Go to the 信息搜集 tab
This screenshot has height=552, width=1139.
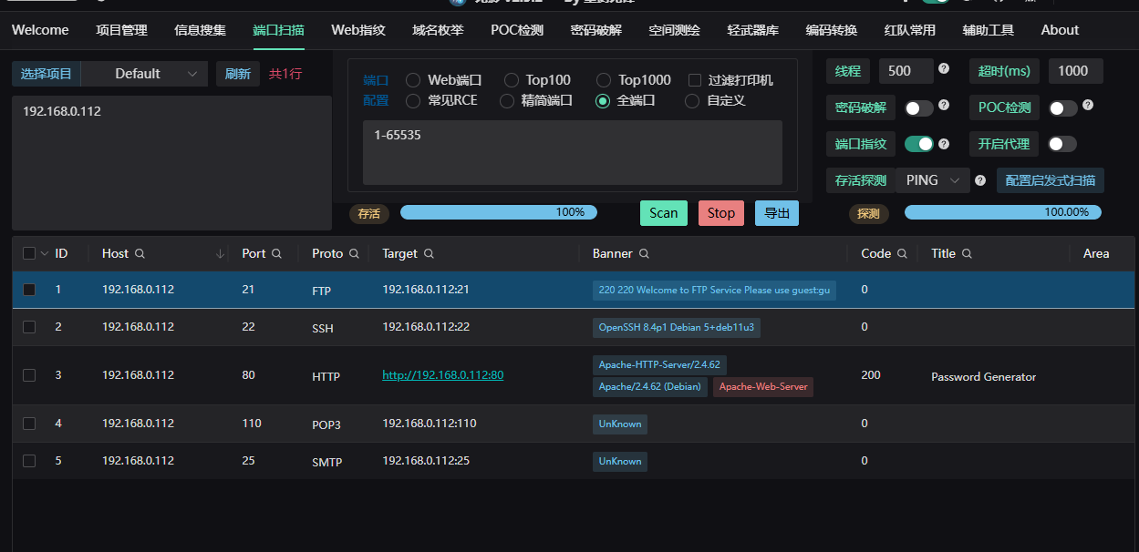pos(200,30)
